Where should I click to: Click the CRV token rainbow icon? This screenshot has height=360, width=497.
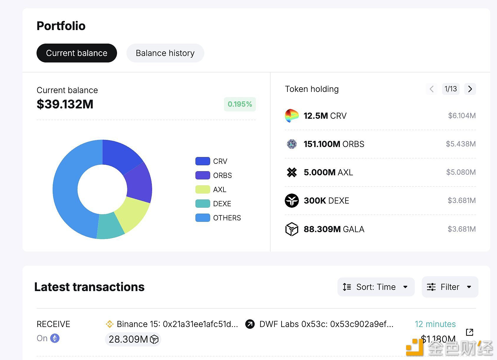[292, 116]
